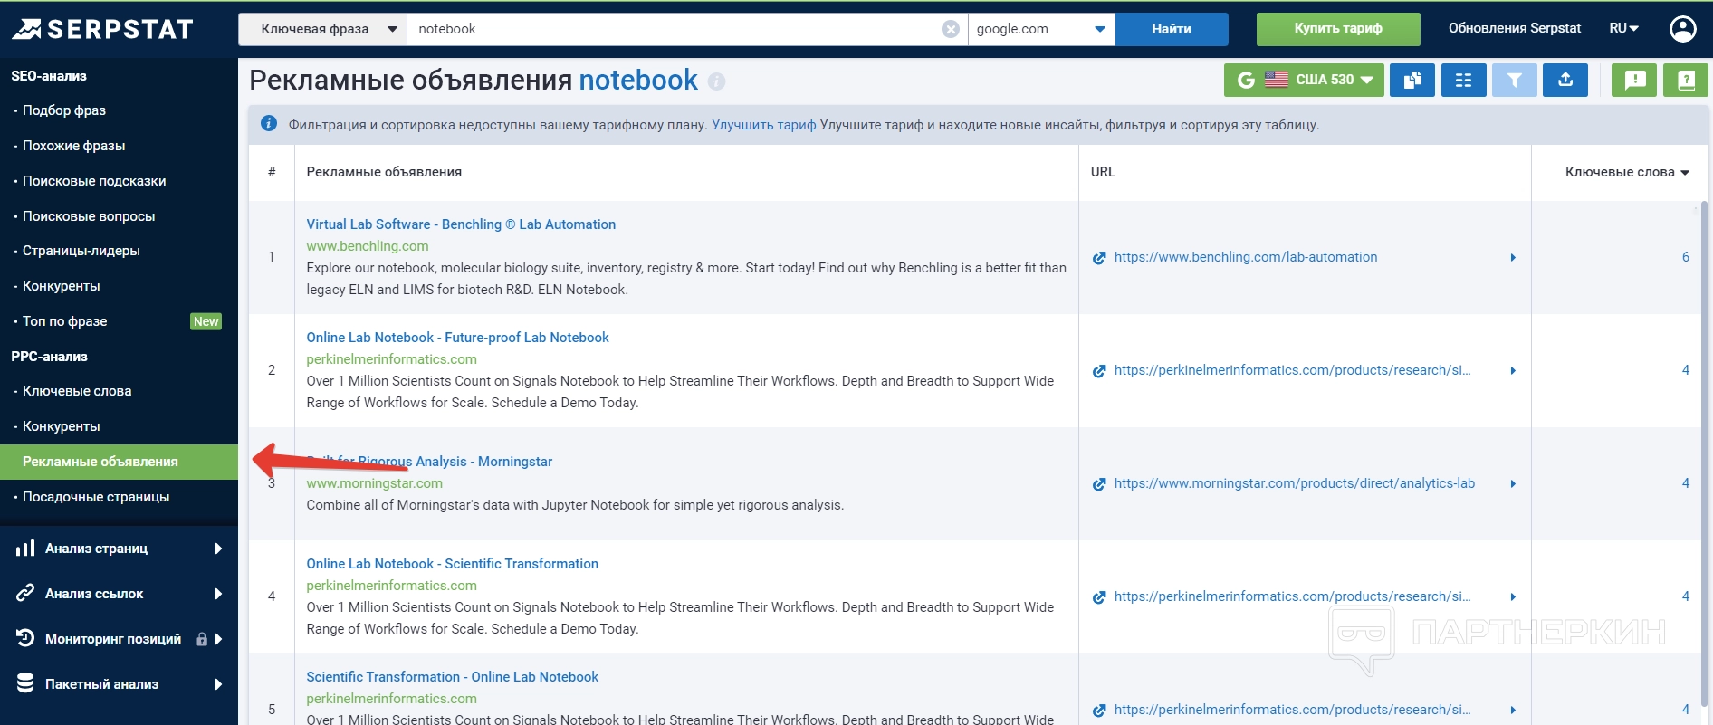Open the google.com search engine dropdown

click(x=1041, y=29)
